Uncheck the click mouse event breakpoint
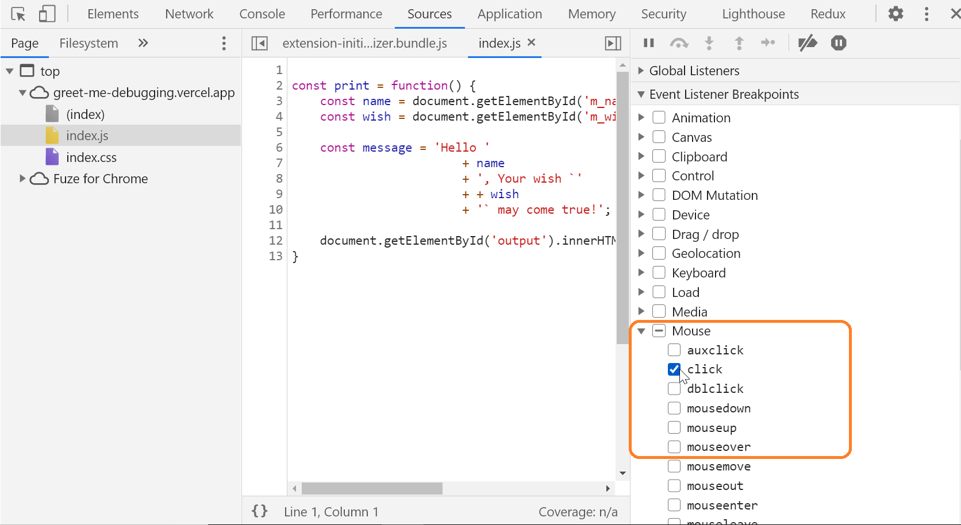This screenshot has height=525, width=961. click(x=674, y=369)
